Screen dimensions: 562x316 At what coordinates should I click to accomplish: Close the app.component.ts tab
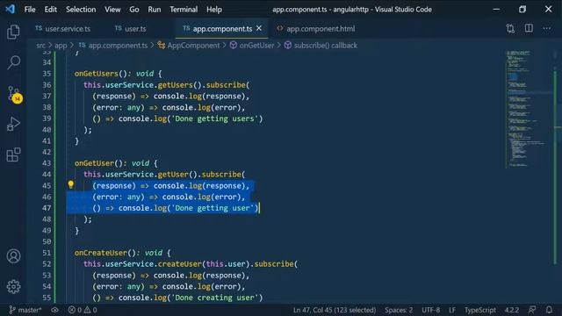point(259,28)
